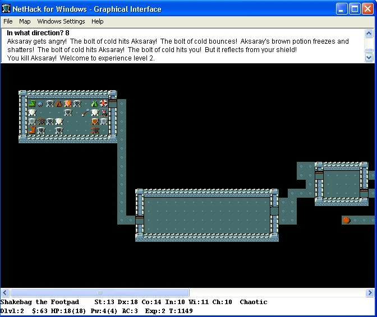
Task: Click the "In:10" intelligence stat
Action: pos(175,302)
